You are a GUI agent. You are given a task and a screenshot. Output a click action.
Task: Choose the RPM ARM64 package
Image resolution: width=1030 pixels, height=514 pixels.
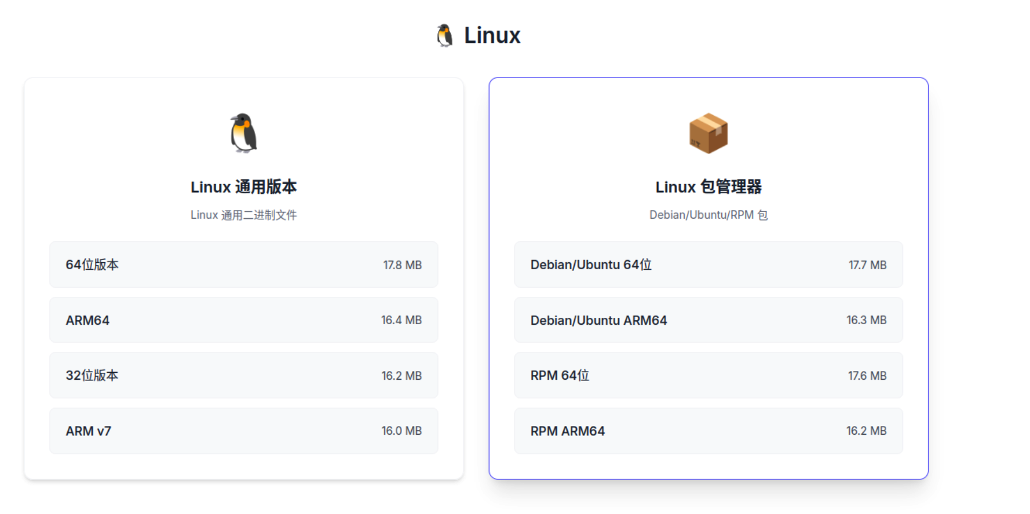click(708, 431)
